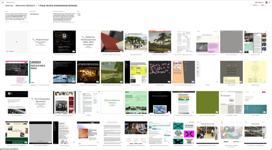Click link icon on unmasking space thumbnail
Viewport: 272px width, 150px height.
point(169,82)
